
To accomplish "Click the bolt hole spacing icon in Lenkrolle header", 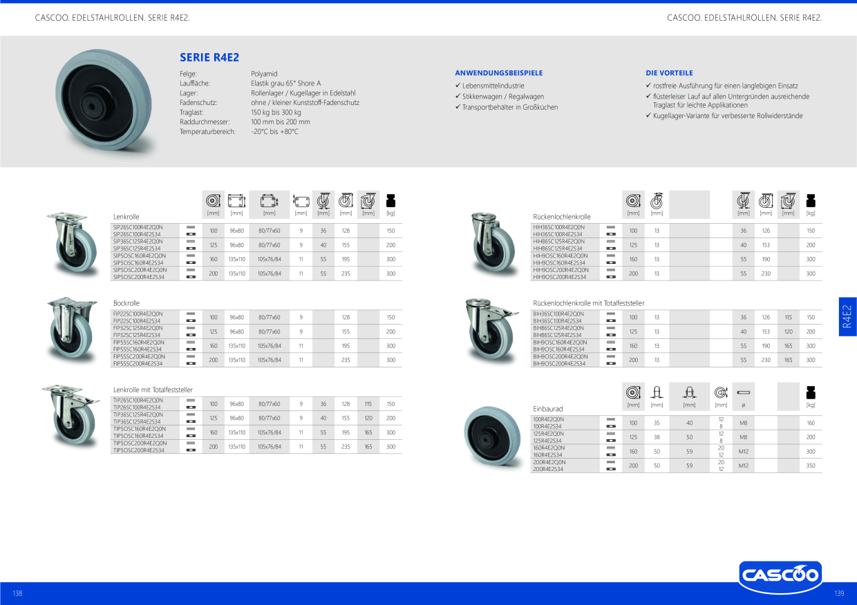I will pos(269,201).
